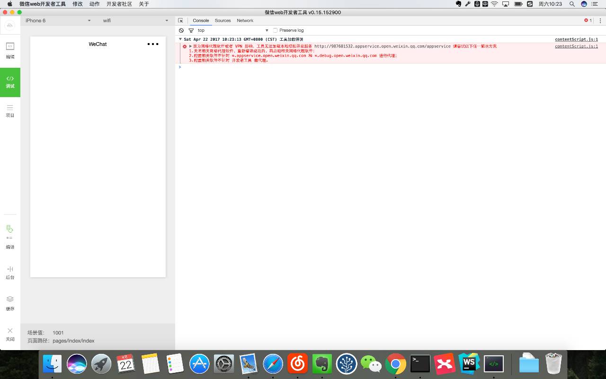Click the red error count indicator
Viewport: 606px width, 379px height.
(x=588, y=20)
